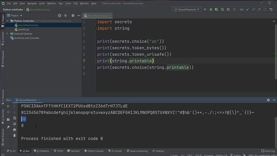This screenshot has height=156, width=277.
Task: Open the Hadoop tool window
Action: (158, 151)
